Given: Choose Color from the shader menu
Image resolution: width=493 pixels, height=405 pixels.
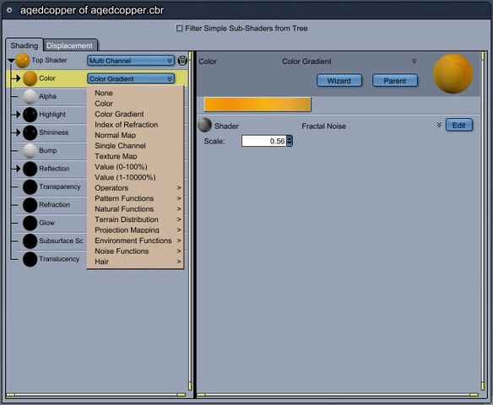Looking at the screenshot, I should pyautogui.click(x=135, y=104).
